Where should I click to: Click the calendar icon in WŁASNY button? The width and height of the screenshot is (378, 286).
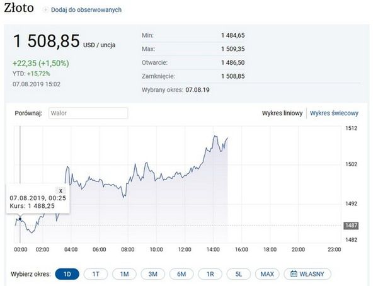click(294, 274)
